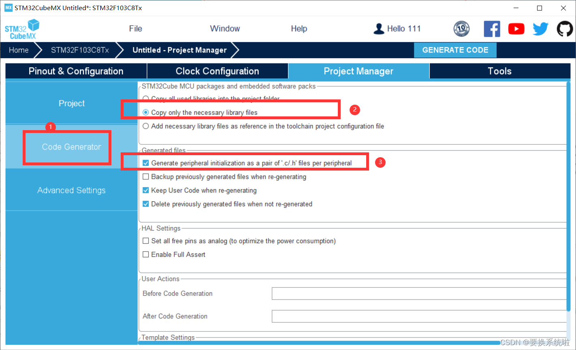The height and width of the screenshot is (350, 576).
Task: Enable Set all free pins as analog
Action: click(x=146, y=241)
